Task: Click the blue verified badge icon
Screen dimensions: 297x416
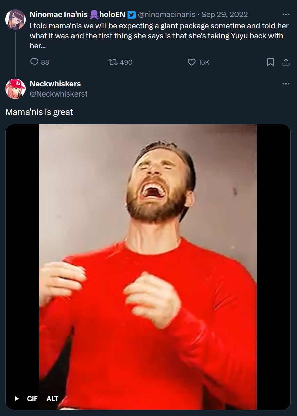Action: 131,15
